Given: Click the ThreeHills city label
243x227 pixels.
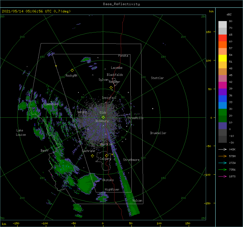Looking at the screenshot, I should coord(135,118).
